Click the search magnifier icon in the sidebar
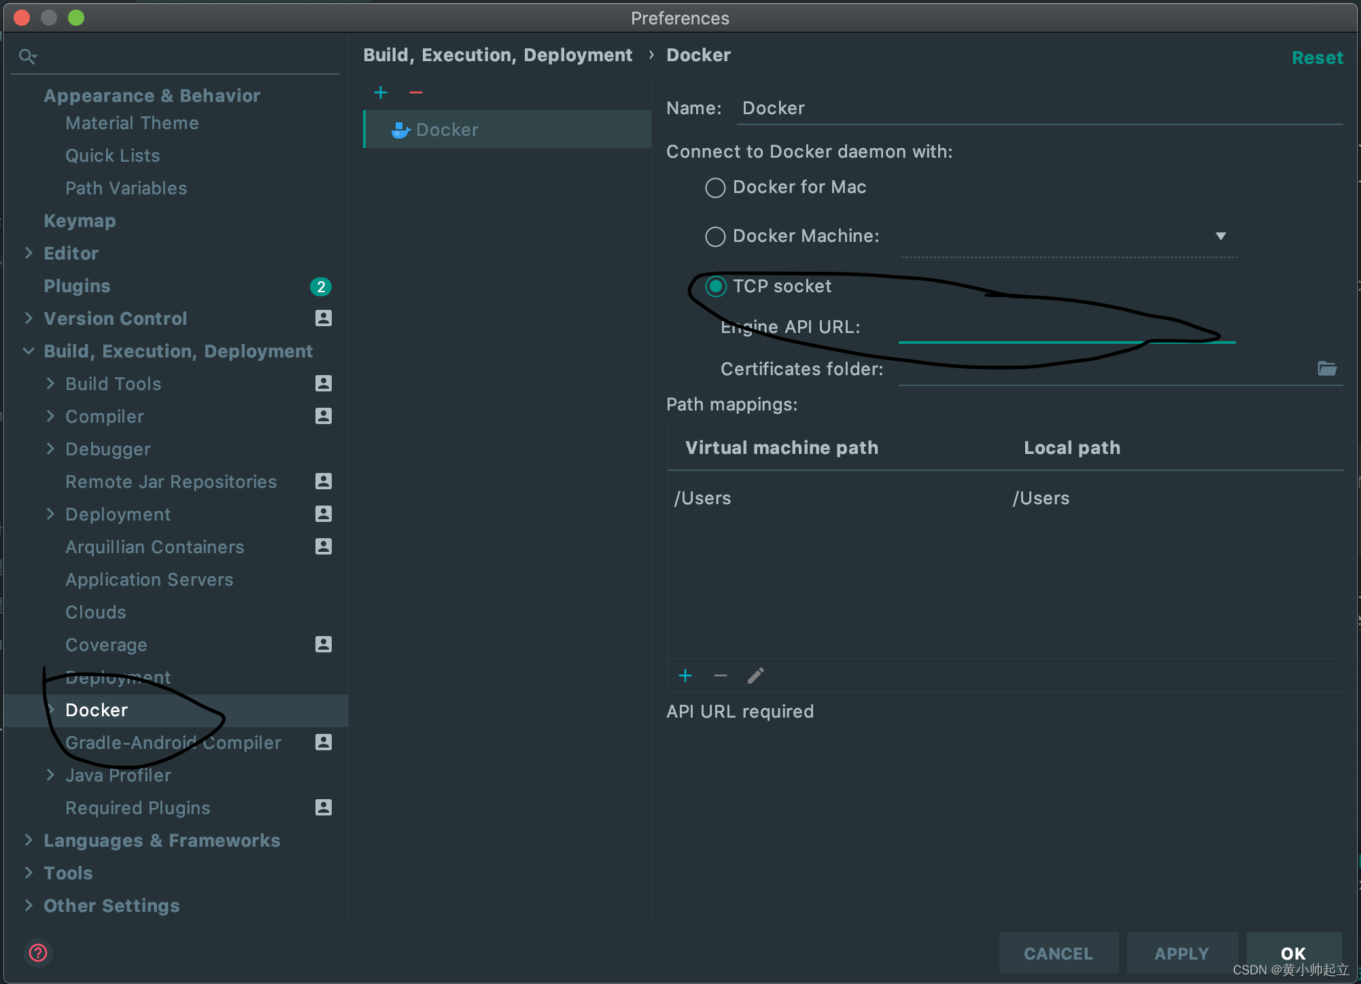1361x984 pixels. tap(27, 56)
